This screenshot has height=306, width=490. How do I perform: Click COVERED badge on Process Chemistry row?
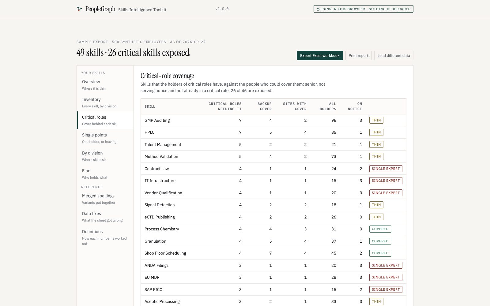(x=380, y=229)
